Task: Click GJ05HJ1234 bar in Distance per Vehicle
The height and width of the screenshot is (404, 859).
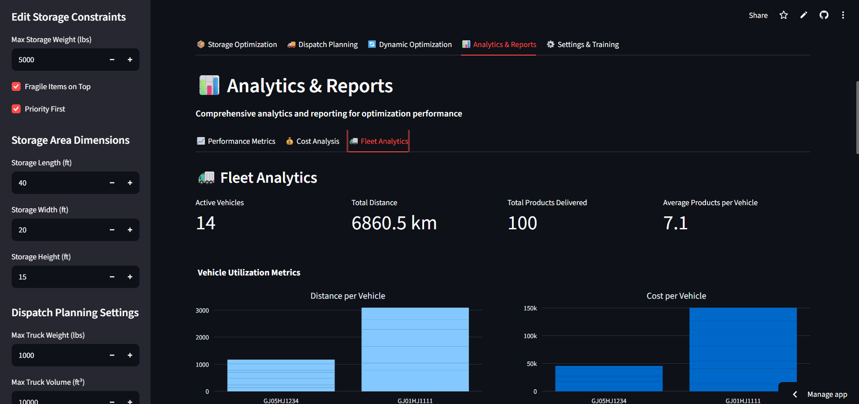Action: pos(281,375)
